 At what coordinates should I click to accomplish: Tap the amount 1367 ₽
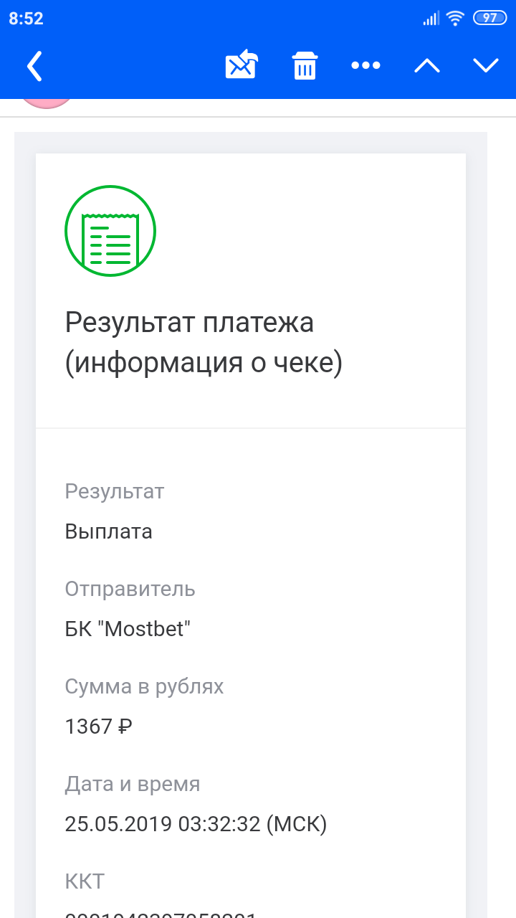99,727
